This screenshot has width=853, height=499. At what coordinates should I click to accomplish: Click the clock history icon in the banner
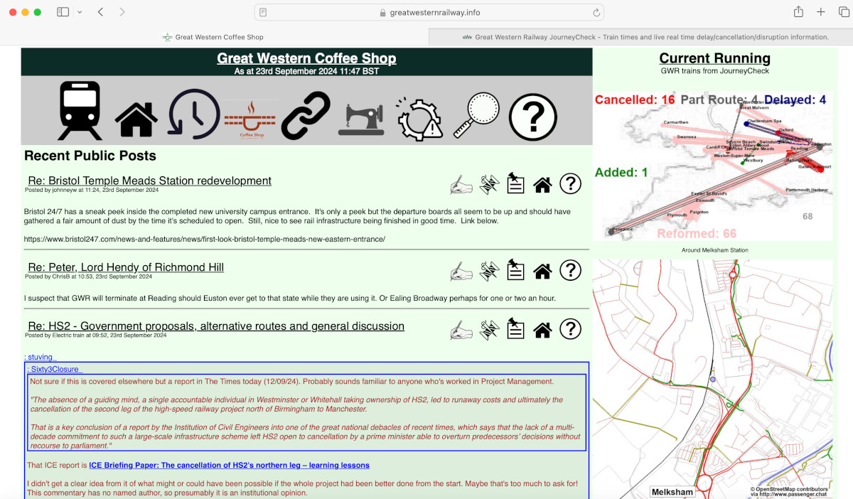click(x=193, y=114)
